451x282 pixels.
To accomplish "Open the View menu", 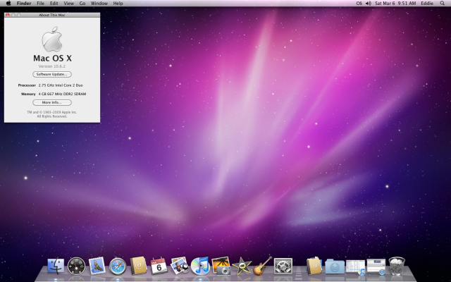I will (69, 3).
